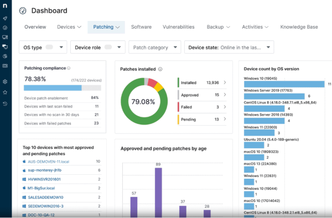Open the Knowledge Base tab
Image resolution: width=332 pixels, height=218 pixels.
299,27
